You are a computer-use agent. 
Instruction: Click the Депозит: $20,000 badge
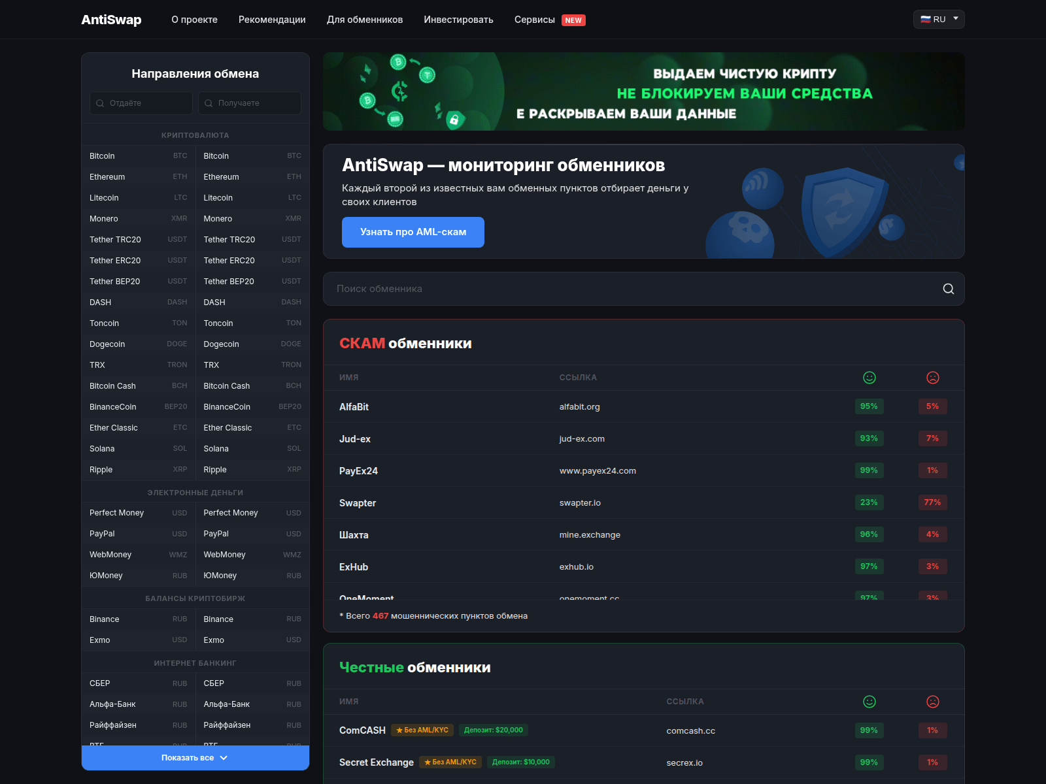[494, 730]
